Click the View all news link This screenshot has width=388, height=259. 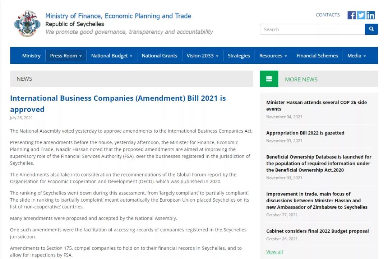pos(274,251)
